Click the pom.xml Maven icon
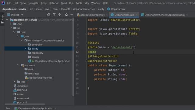Image resolution: width=195 pixels, height=110 pixels. [x=15, y=102]
